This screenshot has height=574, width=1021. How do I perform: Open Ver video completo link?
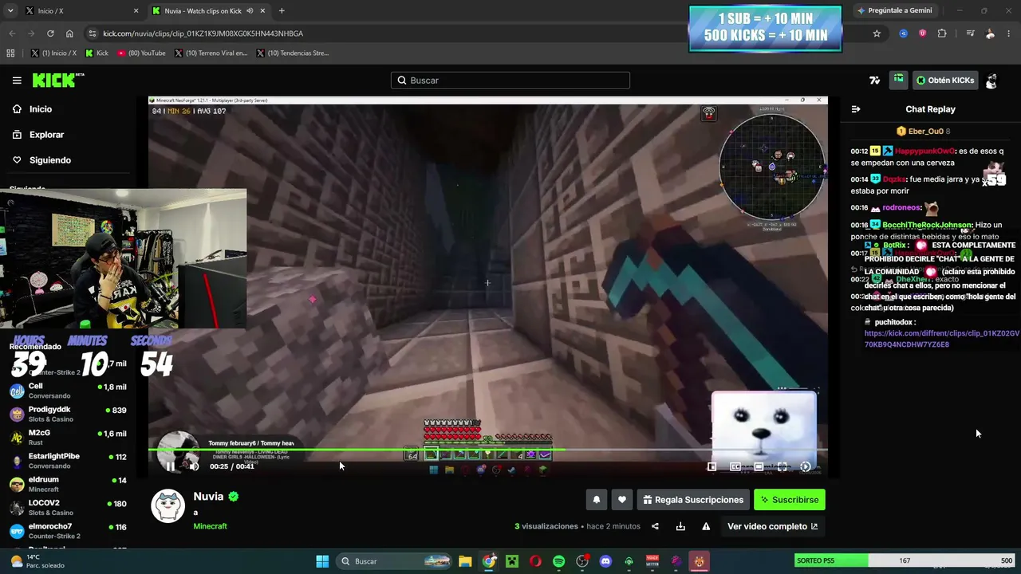click(772, 526)
